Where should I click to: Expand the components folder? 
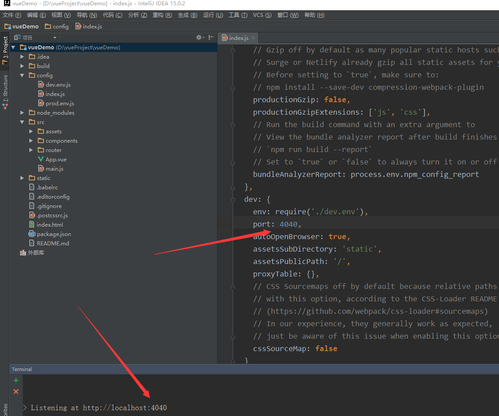[x=31, y=141]
